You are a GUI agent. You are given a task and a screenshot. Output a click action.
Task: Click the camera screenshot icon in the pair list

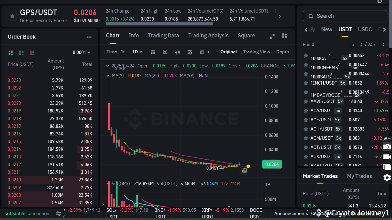tap(387, 147)
